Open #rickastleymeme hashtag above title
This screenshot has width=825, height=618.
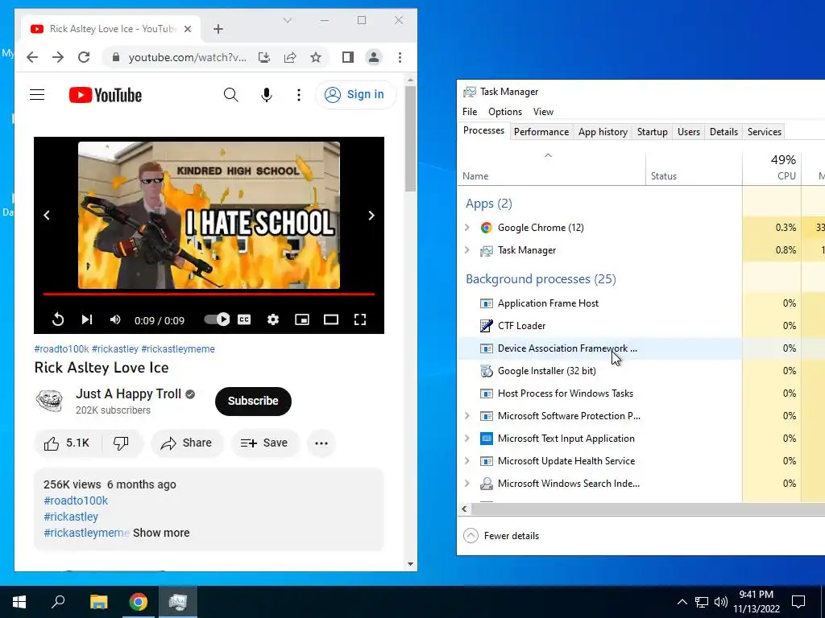click(x=178, y=349)
